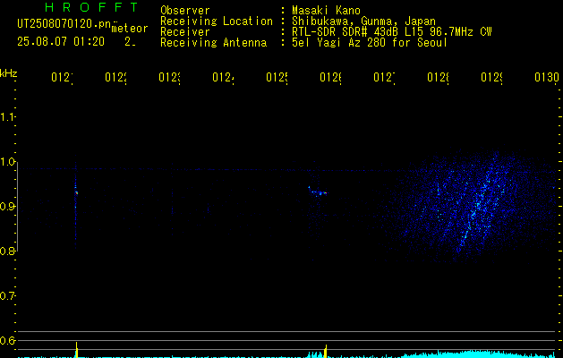Click the yellow intensity spike below the 0121 echo
This screenshot has width=563, height=358.
click(76, 350)
